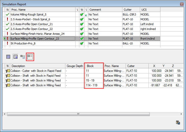Click green shield icon in FLAT-10 Pocket row

82,19
